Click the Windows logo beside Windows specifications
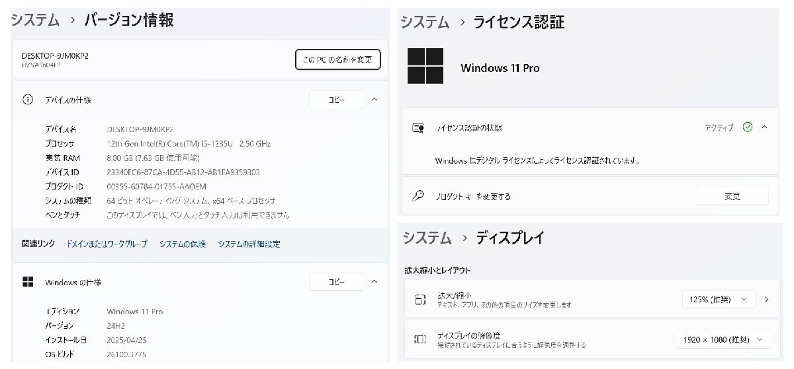 point(28,283)
